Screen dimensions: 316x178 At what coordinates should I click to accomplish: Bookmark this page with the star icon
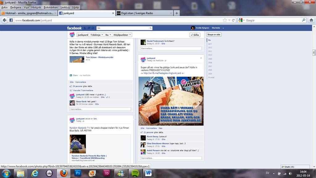coord(225,20)
